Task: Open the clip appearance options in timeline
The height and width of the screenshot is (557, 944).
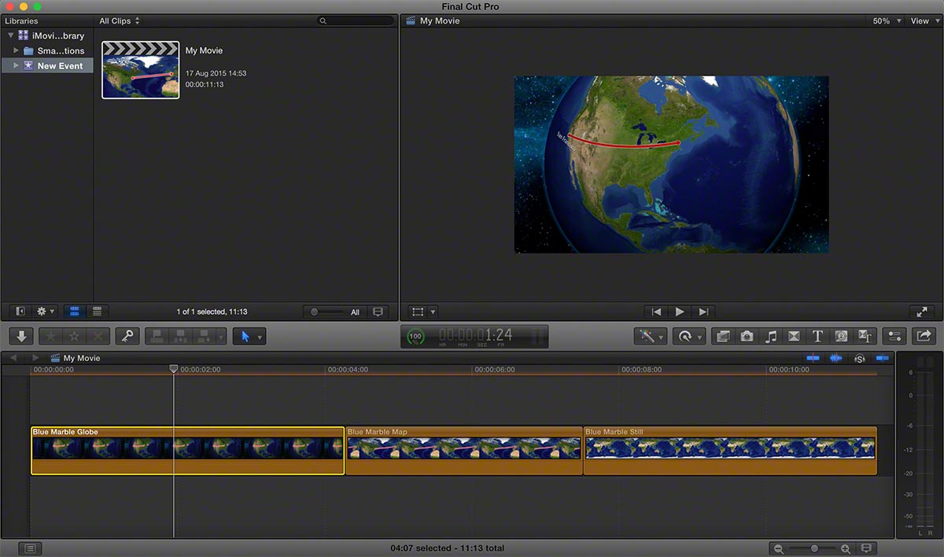Action: [867, 548]
